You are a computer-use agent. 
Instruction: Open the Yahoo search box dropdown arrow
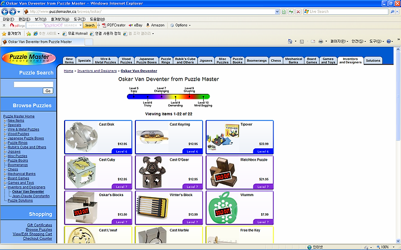tap(81, 25)
